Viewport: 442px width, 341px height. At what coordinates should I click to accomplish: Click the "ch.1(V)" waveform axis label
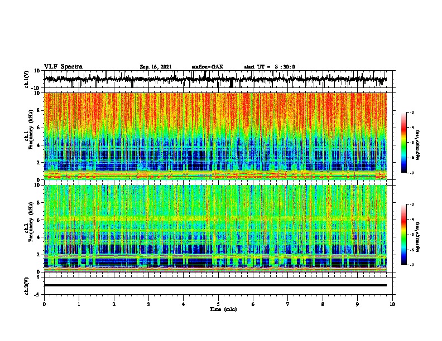[x=26, y=79]
